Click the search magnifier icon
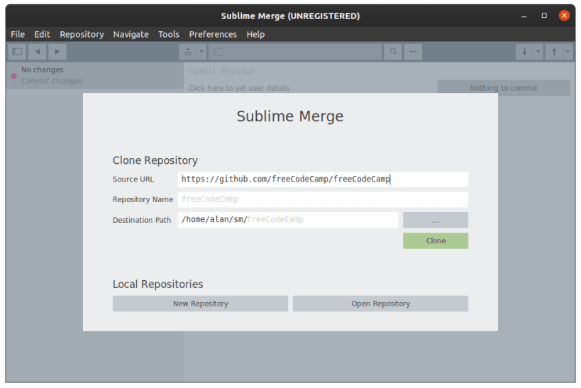581x388 pixels. pyautogui.click(x=393, y=52)
